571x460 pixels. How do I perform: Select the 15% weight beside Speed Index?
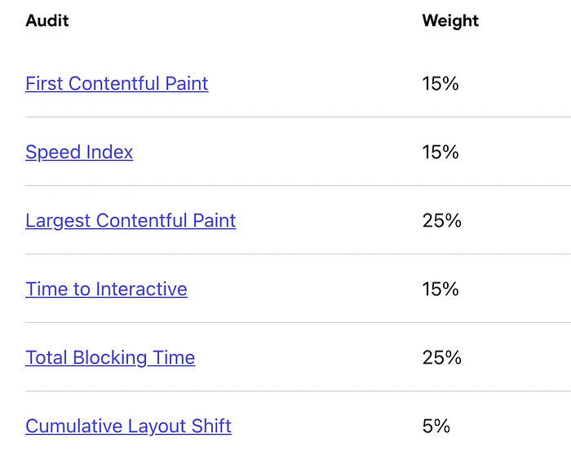[440, 152]
